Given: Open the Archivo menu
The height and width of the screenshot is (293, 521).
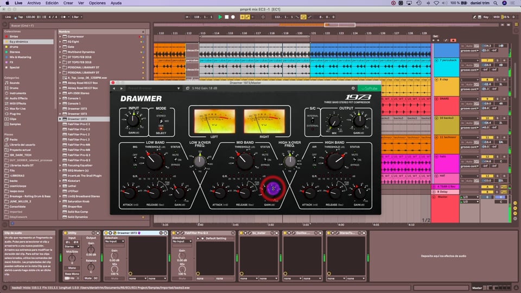Looking at the screenshot, I should (34, 3).
